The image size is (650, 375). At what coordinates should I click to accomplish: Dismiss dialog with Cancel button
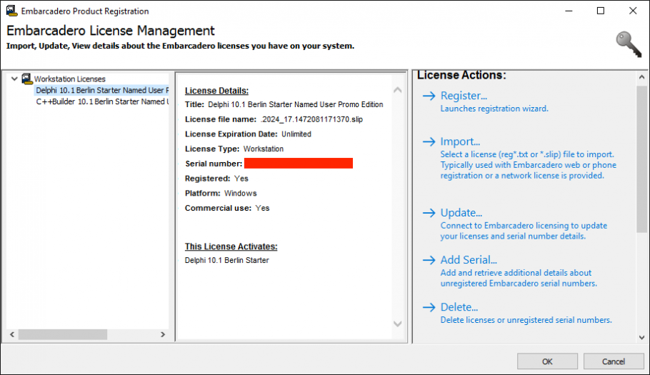pos(613,361)
